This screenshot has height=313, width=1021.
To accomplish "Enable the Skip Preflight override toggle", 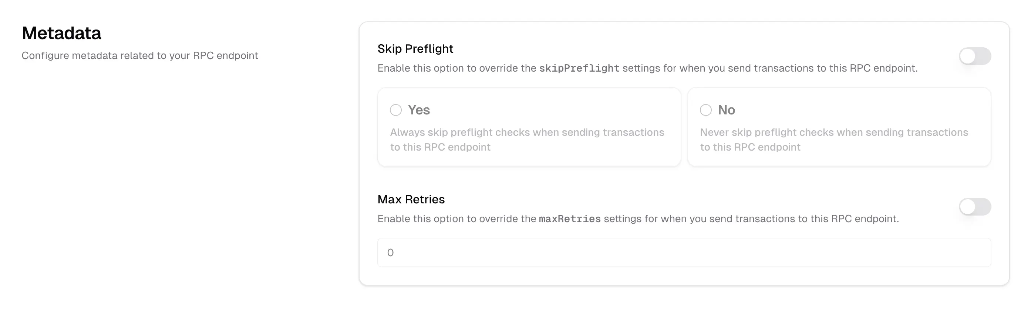I will (x=975, y=56).
